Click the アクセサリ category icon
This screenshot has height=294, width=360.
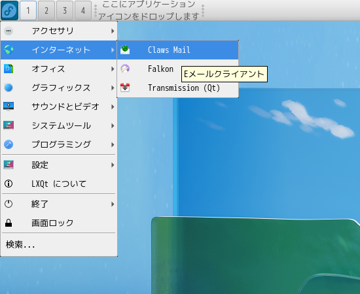(9, 31)
